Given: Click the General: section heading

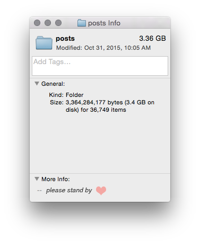Looking at the screenshot, I should pyautogui.click(x=53, y=84).
